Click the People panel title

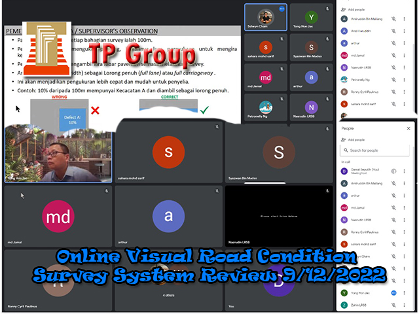348,129
